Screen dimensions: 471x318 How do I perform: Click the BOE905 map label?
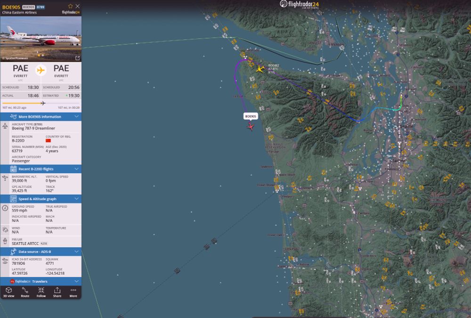click(251, 116)
